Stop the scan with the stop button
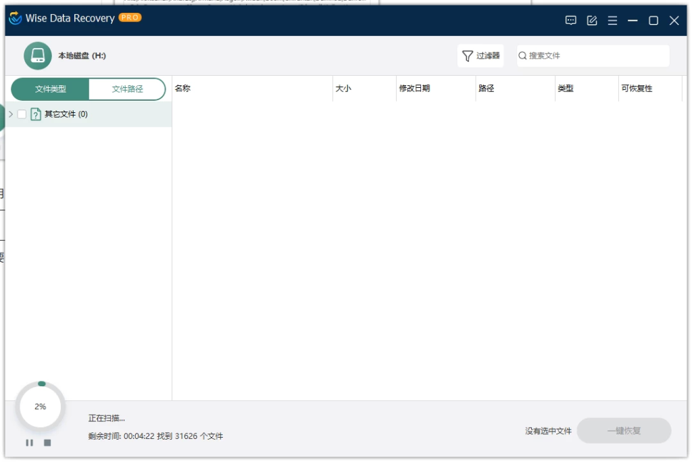692x462 pixels. coord(47,442)
